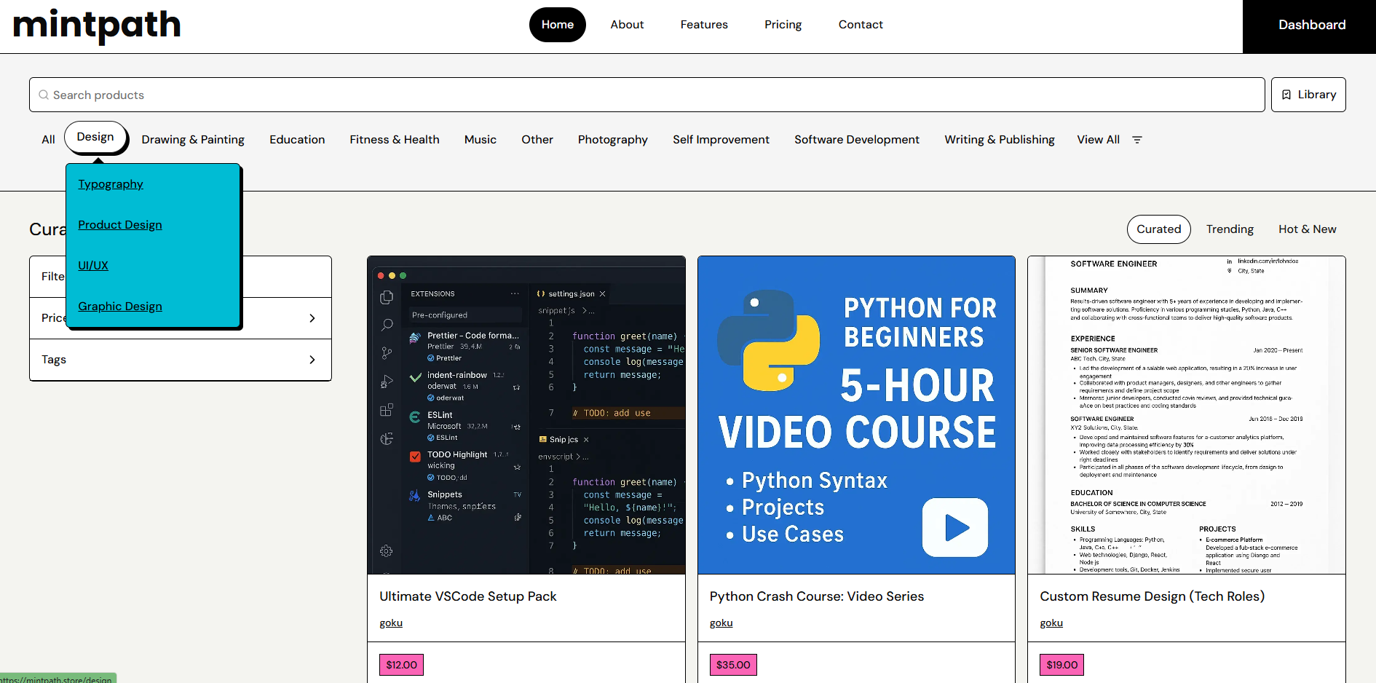Select Software Development category tab
This screenshot has width=1376, height=683.
point(856,140)
